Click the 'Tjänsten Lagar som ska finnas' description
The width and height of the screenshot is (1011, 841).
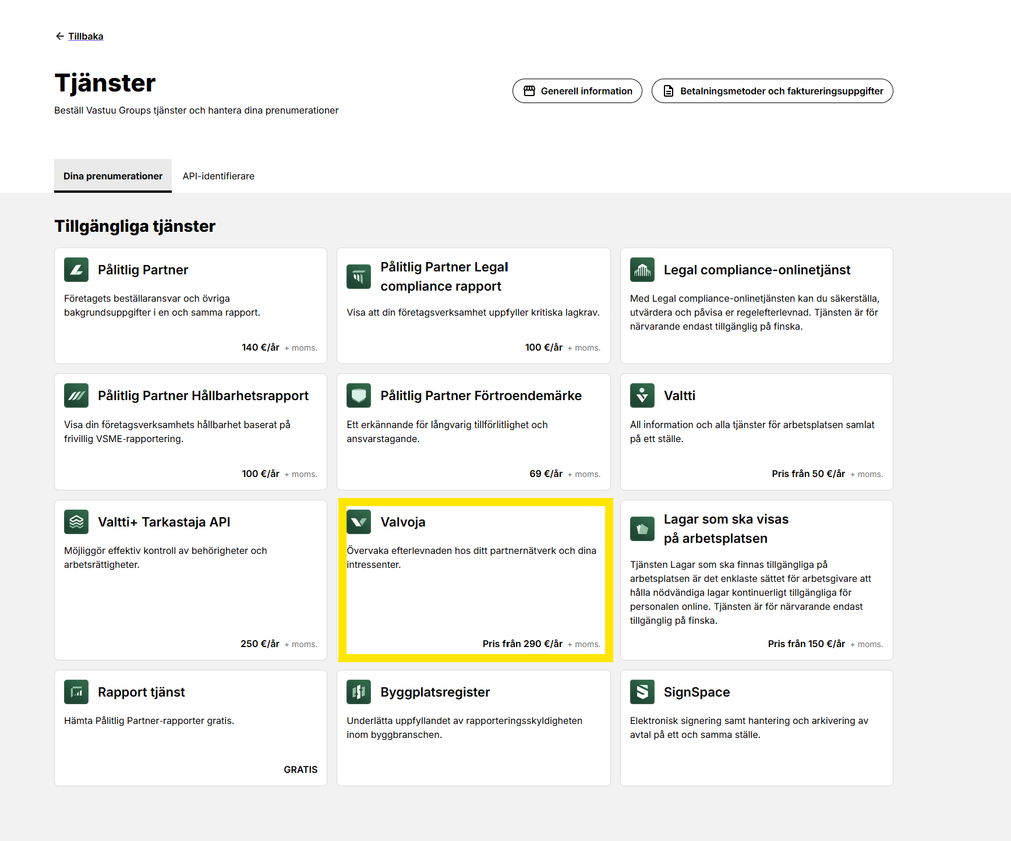(751, 592)
